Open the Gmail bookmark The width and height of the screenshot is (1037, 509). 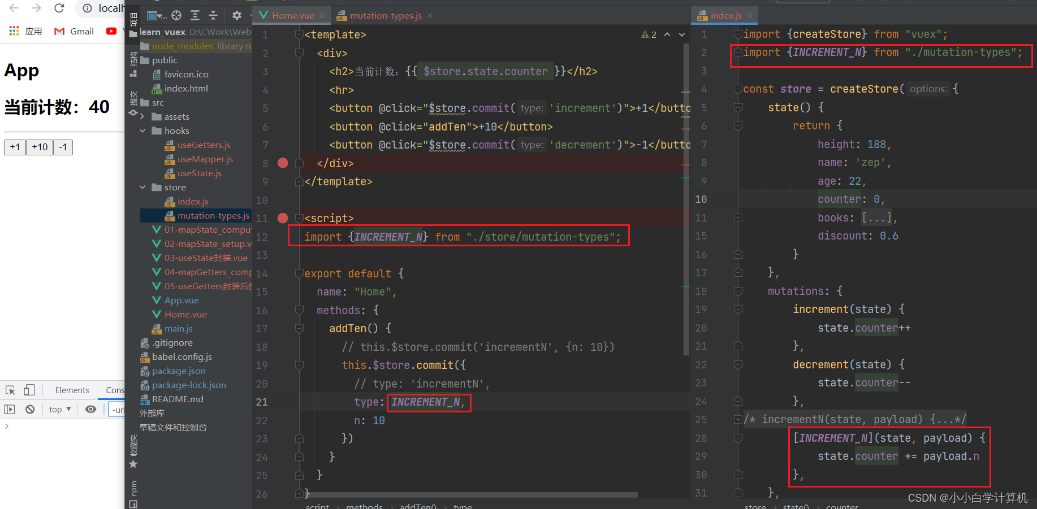tap(74, 31)
